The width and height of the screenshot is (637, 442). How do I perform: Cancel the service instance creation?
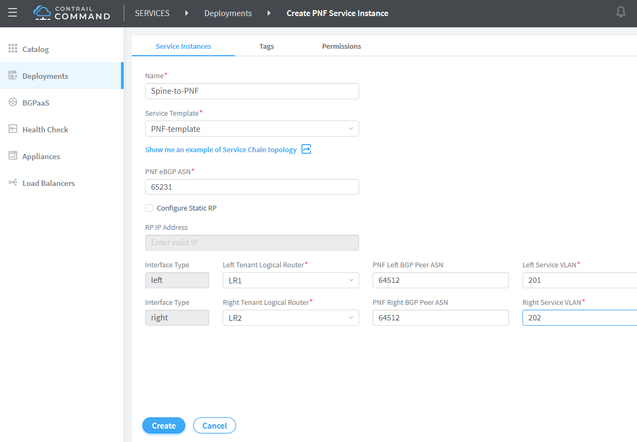(x=214, y=426)
